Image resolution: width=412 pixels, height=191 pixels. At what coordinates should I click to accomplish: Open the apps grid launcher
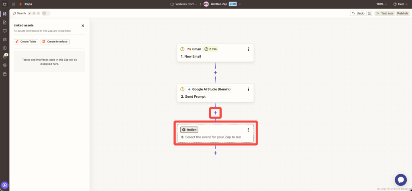14,4
